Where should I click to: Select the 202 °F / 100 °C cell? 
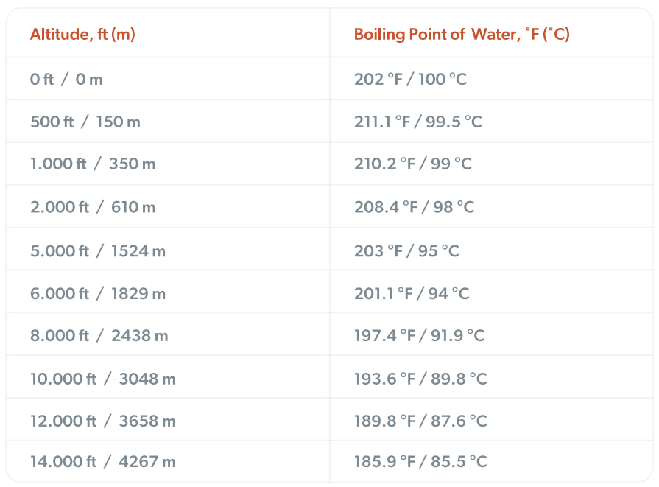pos(410,79)
